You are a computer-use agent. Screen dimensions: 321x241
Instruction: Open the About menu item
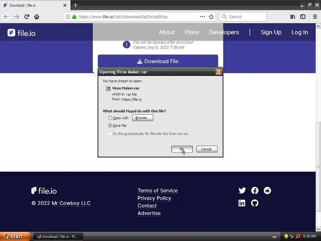tap(167, 32)
